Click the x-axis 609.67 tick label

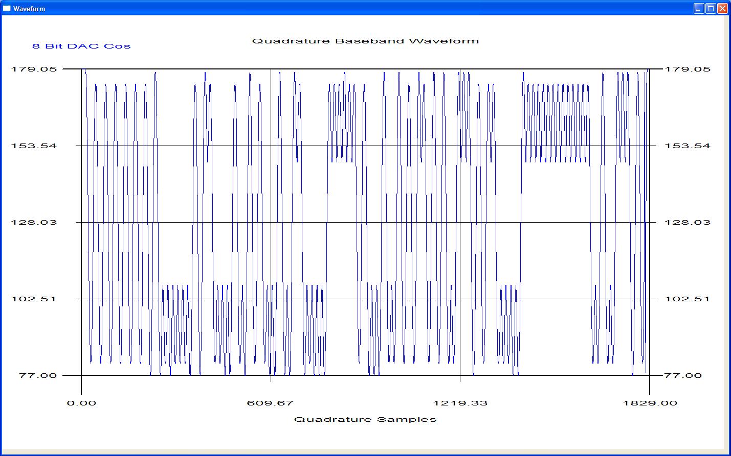270,403
